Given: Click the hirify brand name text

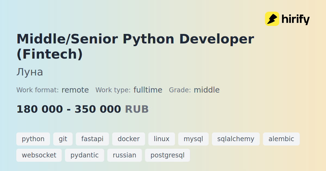Looking at the screenshot, I should (296, 19).
